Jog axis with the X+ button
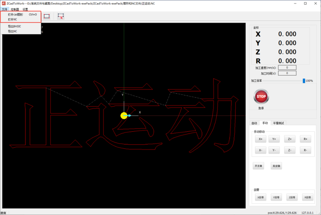 point(260,139)
